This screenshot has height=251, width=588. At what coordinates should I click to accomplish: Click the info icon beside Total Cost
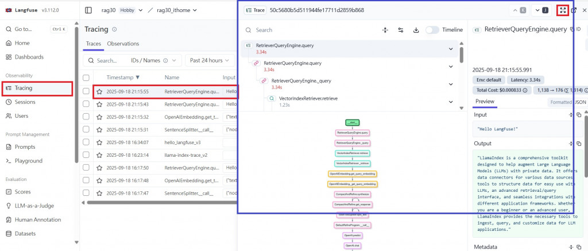point(525,90)
